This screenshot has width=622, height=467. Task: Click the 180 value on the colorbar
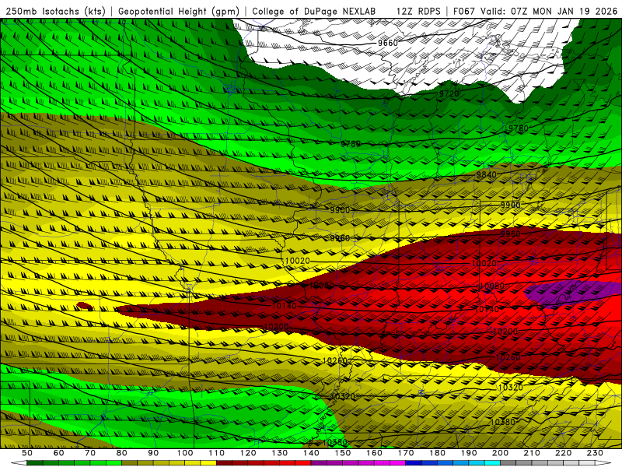(438, 453)
